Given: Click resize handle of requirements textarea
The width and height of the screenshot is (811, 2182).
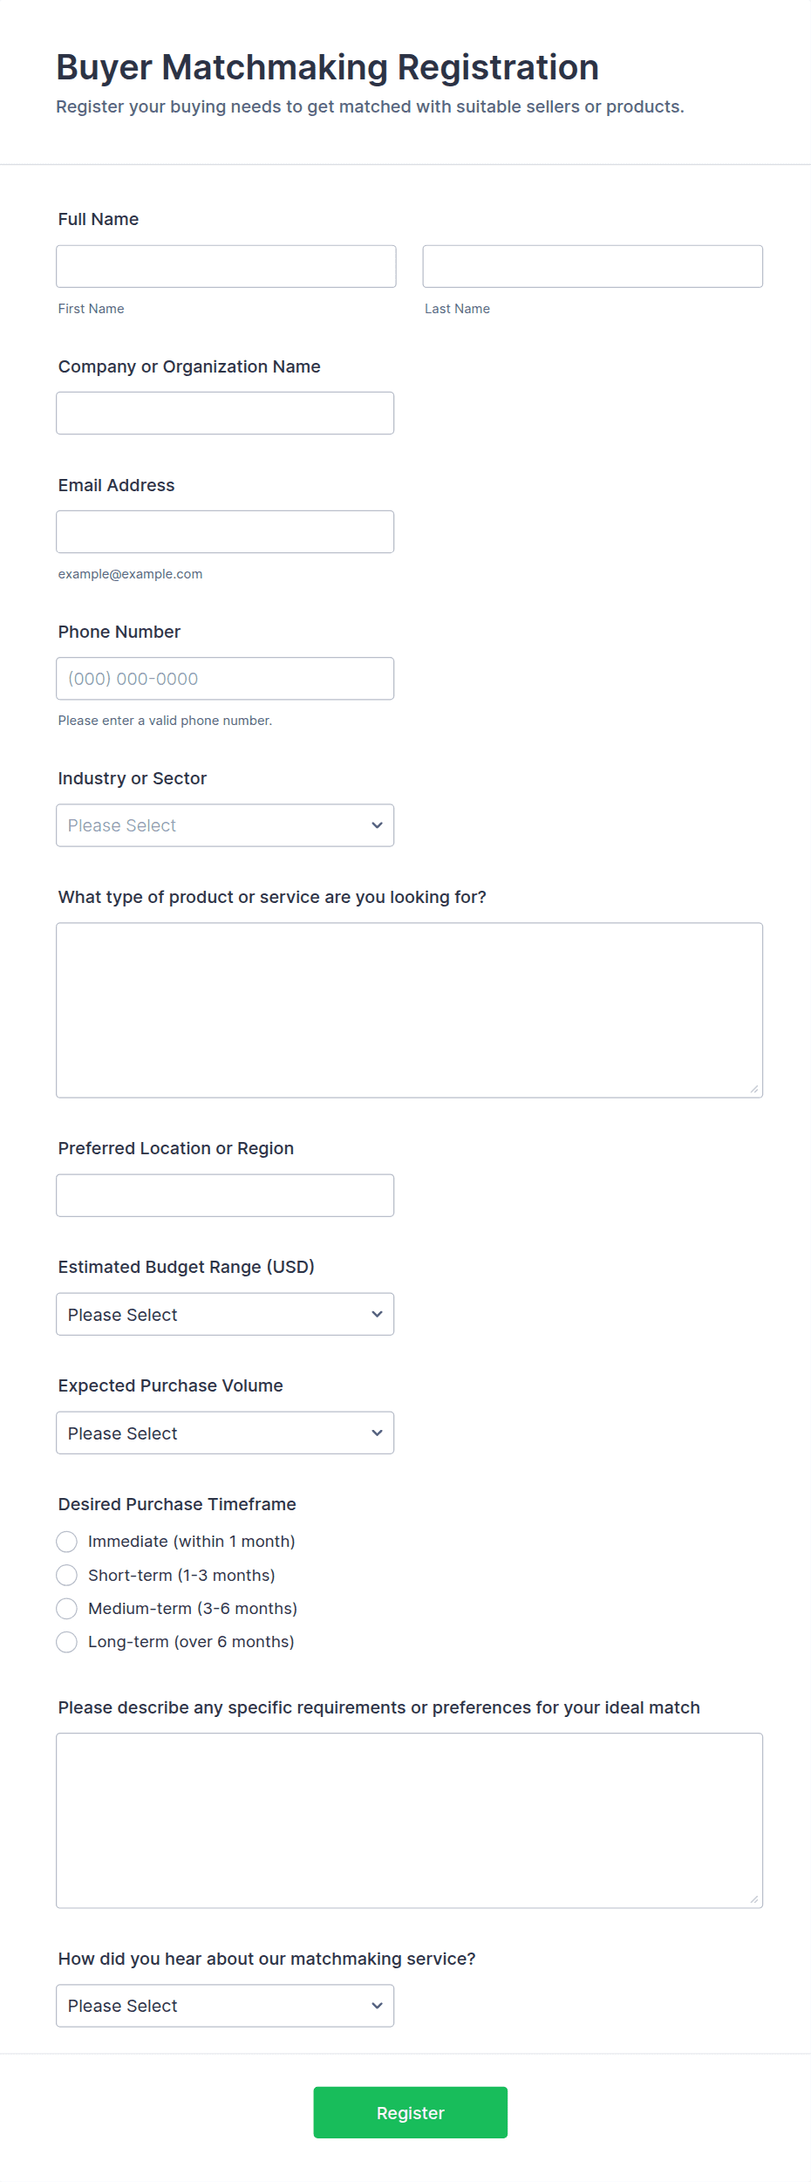Looking at the screenshot, I should tap(754, 1899).
